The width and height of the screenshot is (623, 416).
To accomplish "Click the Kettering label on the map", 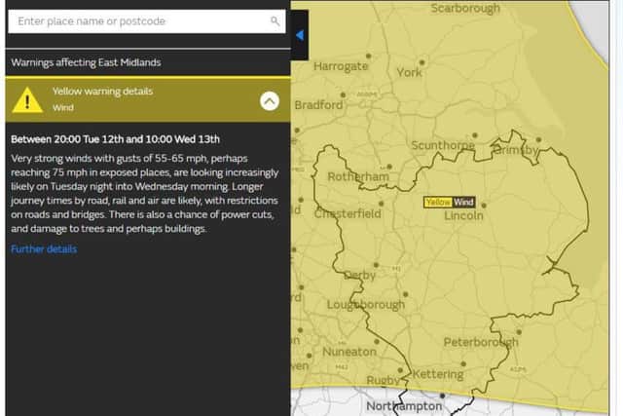I will click(x=438, y=374).
